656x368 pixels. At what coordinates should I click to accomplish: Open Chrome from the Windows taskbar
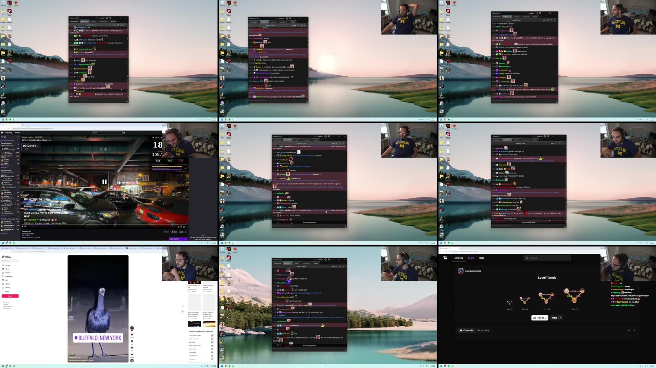pyautogui.click(x=226, y=366)
